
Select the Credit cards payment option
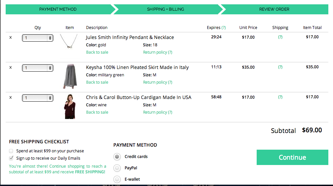[x=117, y=157]
